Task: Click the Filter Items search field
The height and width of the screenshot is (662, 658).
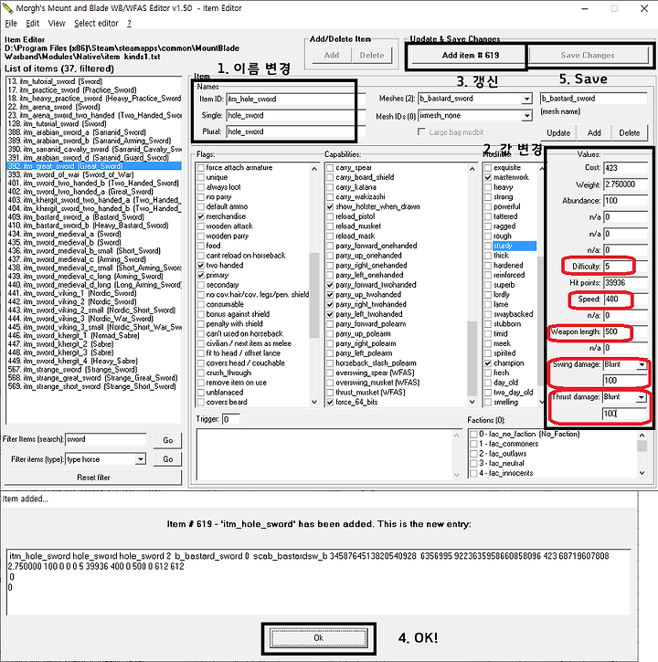Action: pos(106,439)
